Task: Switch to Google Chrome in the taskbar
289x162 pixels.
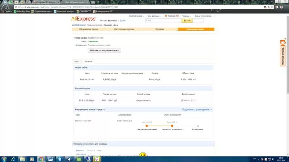Action: click(x=41, y=159)
